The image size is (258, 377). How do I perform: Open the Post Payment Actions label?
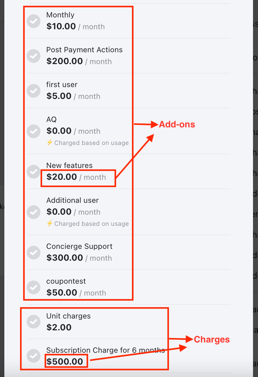tap(84, 50)
